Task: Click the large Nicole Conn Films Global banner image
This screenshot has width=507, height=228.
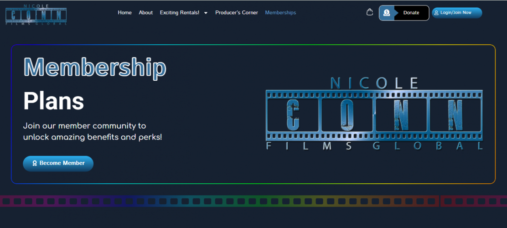Action: (x=374, y=113)
